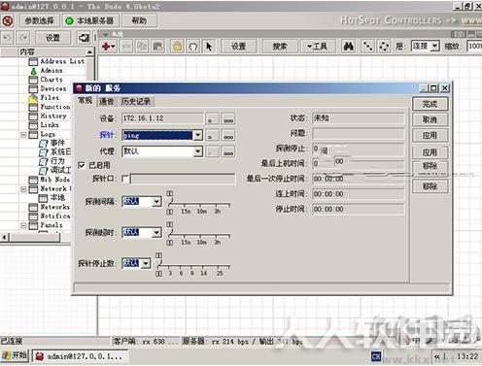Collapse the Network Maps tree node
Viewport: 482px width, 366px height.
click(x=23, y=189)
